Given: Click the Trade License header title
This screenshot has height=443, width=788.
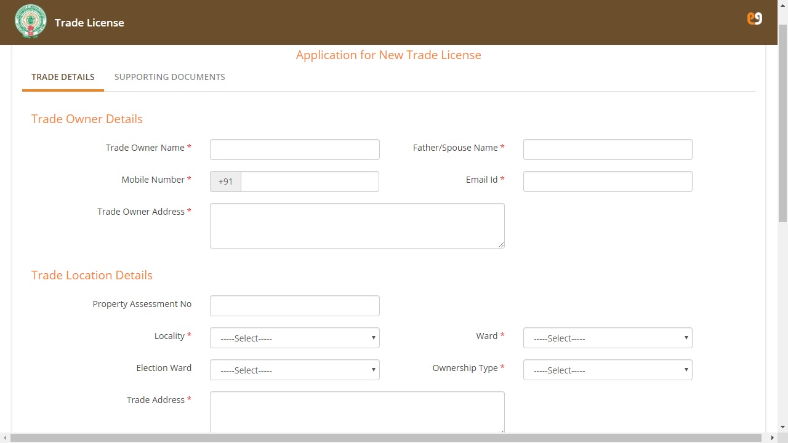Looking at the screenshot, I should tap(89, 23).
